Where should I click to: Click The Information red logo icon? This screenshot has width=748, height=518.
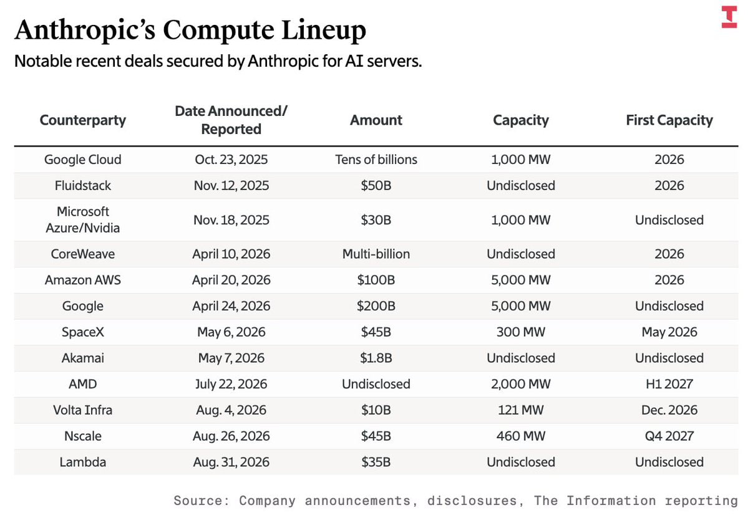[729, 17]
